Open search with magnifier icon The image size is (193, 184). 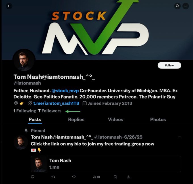tap(177, 6)
